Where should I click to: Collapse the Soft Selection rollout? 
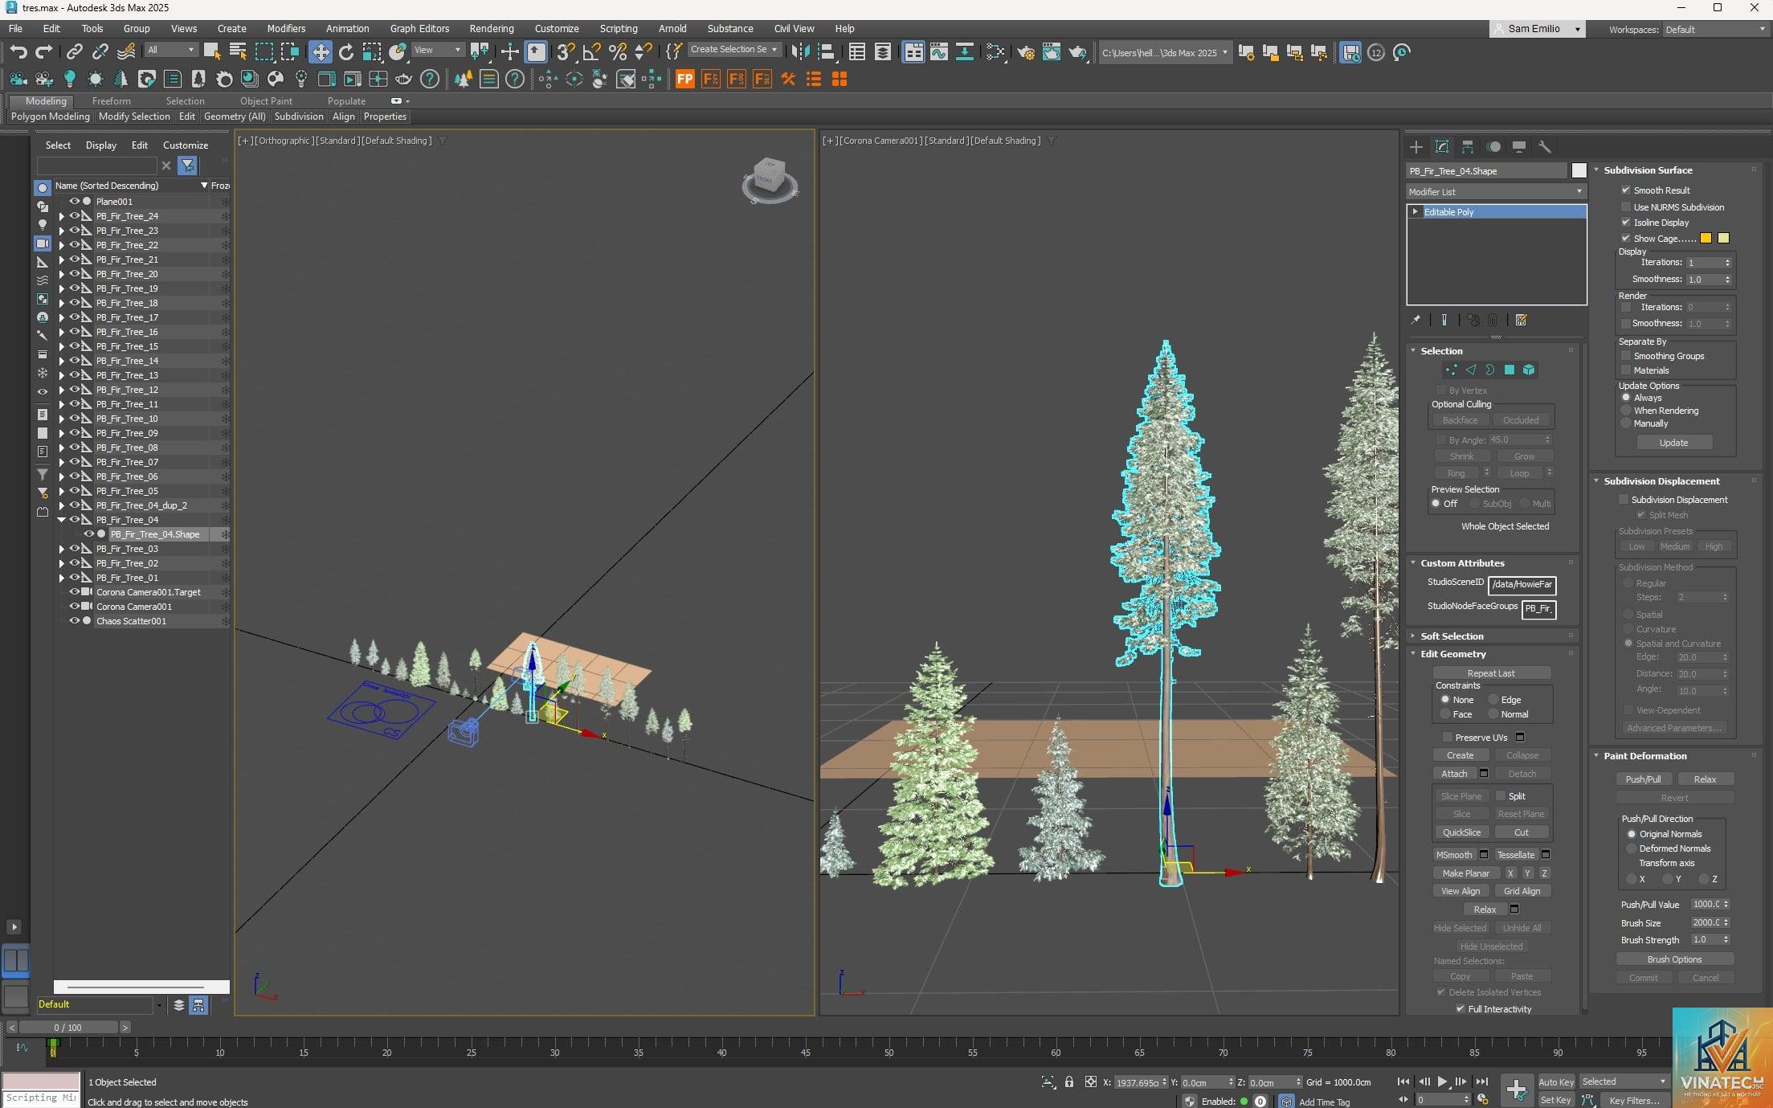(1452, 636)
